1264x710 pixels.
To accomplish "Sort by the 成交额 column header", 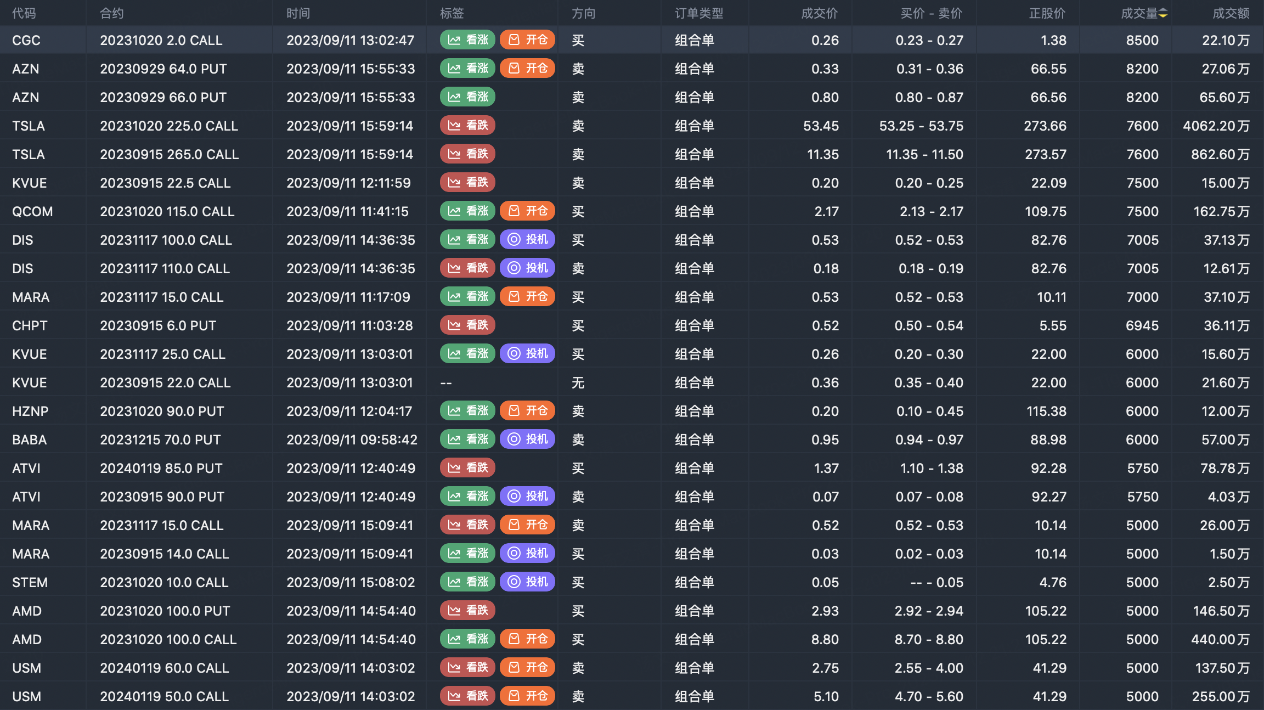I will coord(1231,13).
